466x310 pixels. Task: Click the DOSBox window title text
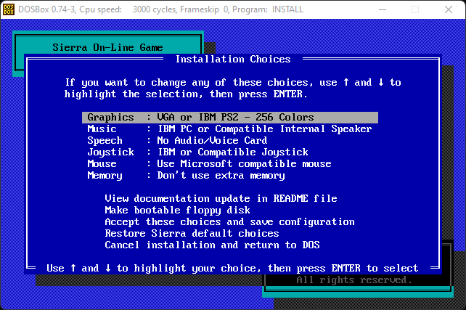tap(161, 9)
